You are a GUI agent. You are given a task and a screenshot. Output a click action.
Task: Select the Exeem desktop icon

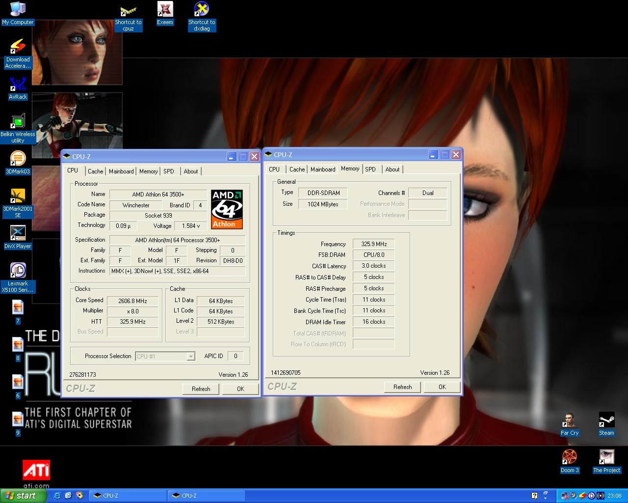tap(165, 13)
